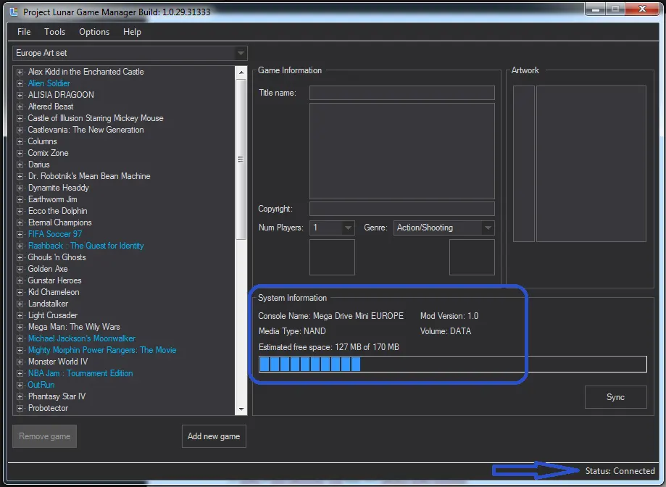Open the File menu
This screenshot has width=666, height=487.
[x=24, y=32]
